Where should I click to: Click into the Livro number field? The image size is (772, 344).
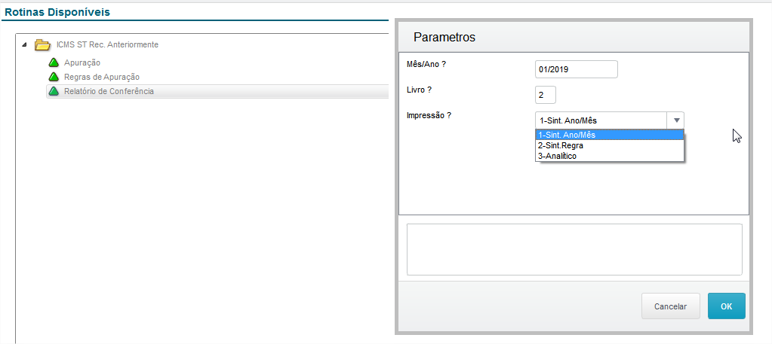(545, 95)
